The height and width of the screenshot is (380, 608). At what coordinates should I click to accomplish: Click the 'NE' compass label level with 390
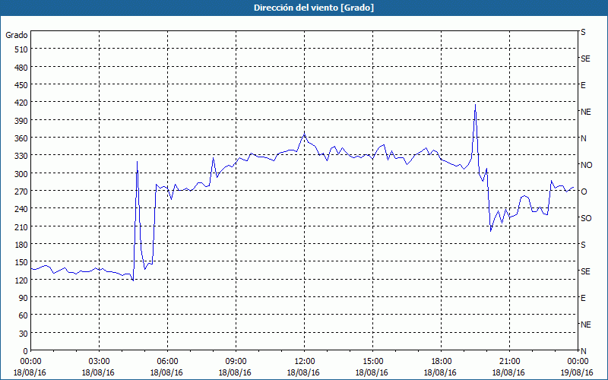pyautogui.click(x=585, y=112)
